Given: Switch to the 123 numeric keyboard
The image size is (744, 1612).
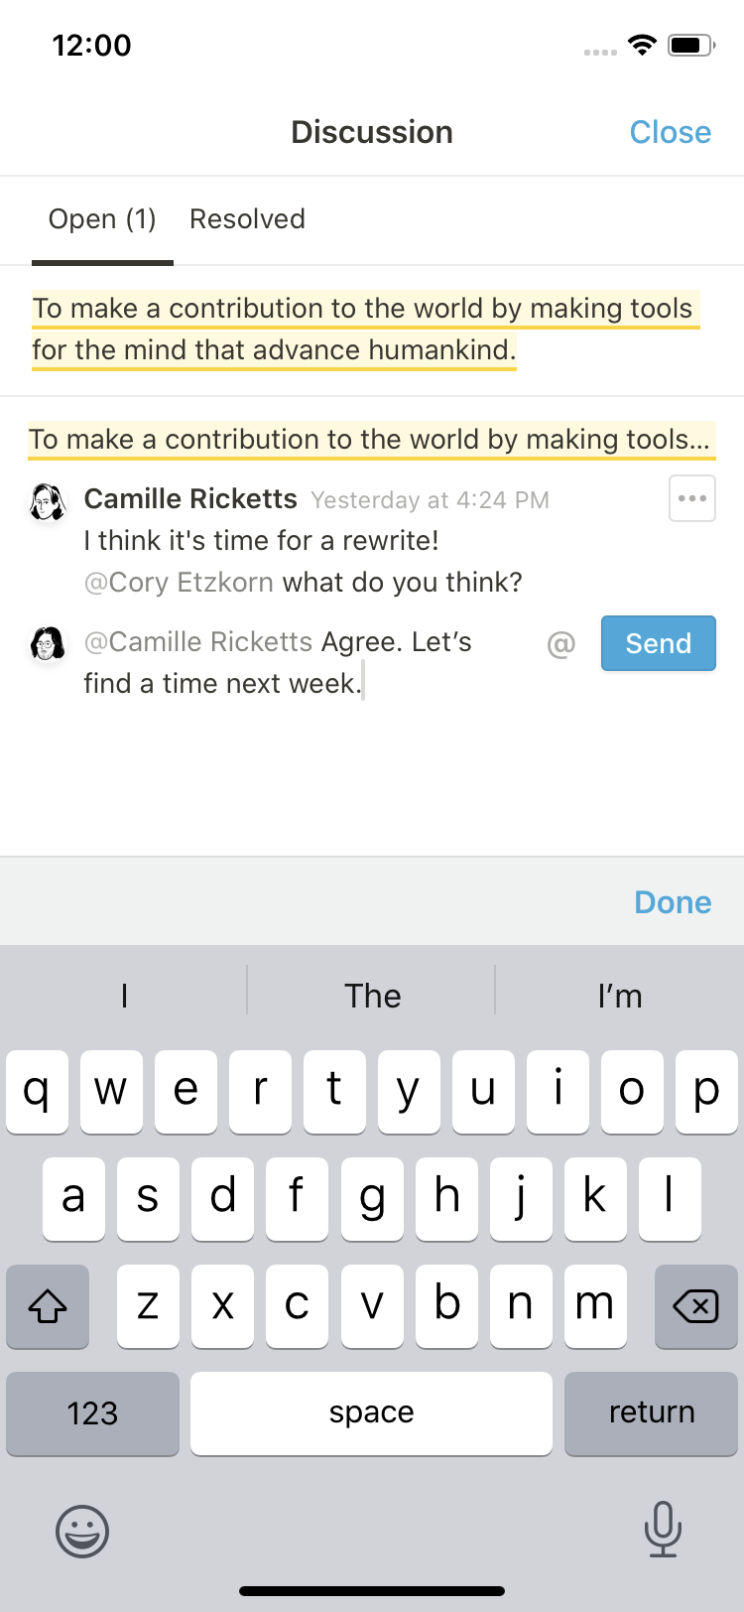Looking at the screenshot, I should click(x=92, y=1412).
